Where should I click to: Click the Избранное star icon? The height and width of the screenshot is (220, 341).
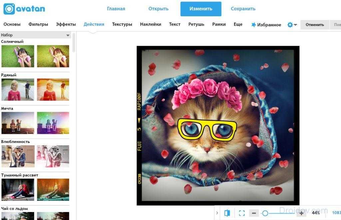[x=254, y=25]
